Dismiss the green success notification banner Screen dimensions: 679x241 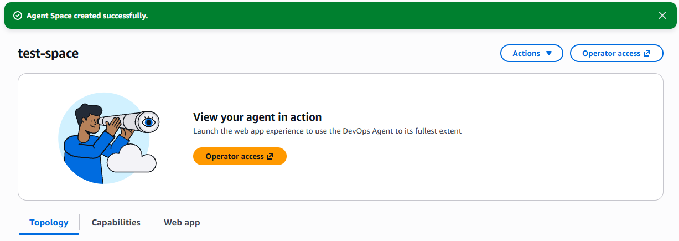[662, 16]
